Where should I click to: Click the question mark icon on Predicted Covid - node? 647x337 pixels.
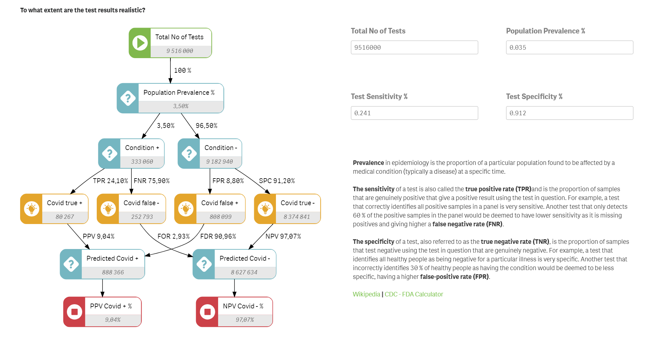204,264
